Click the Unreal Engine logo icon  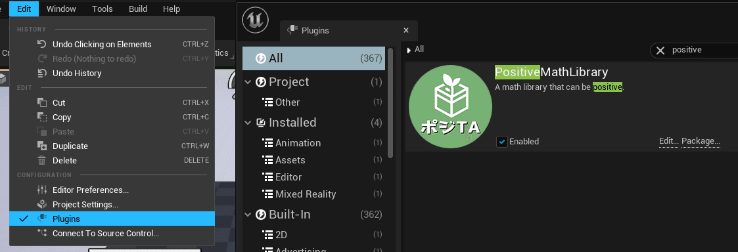pos(255,20)
